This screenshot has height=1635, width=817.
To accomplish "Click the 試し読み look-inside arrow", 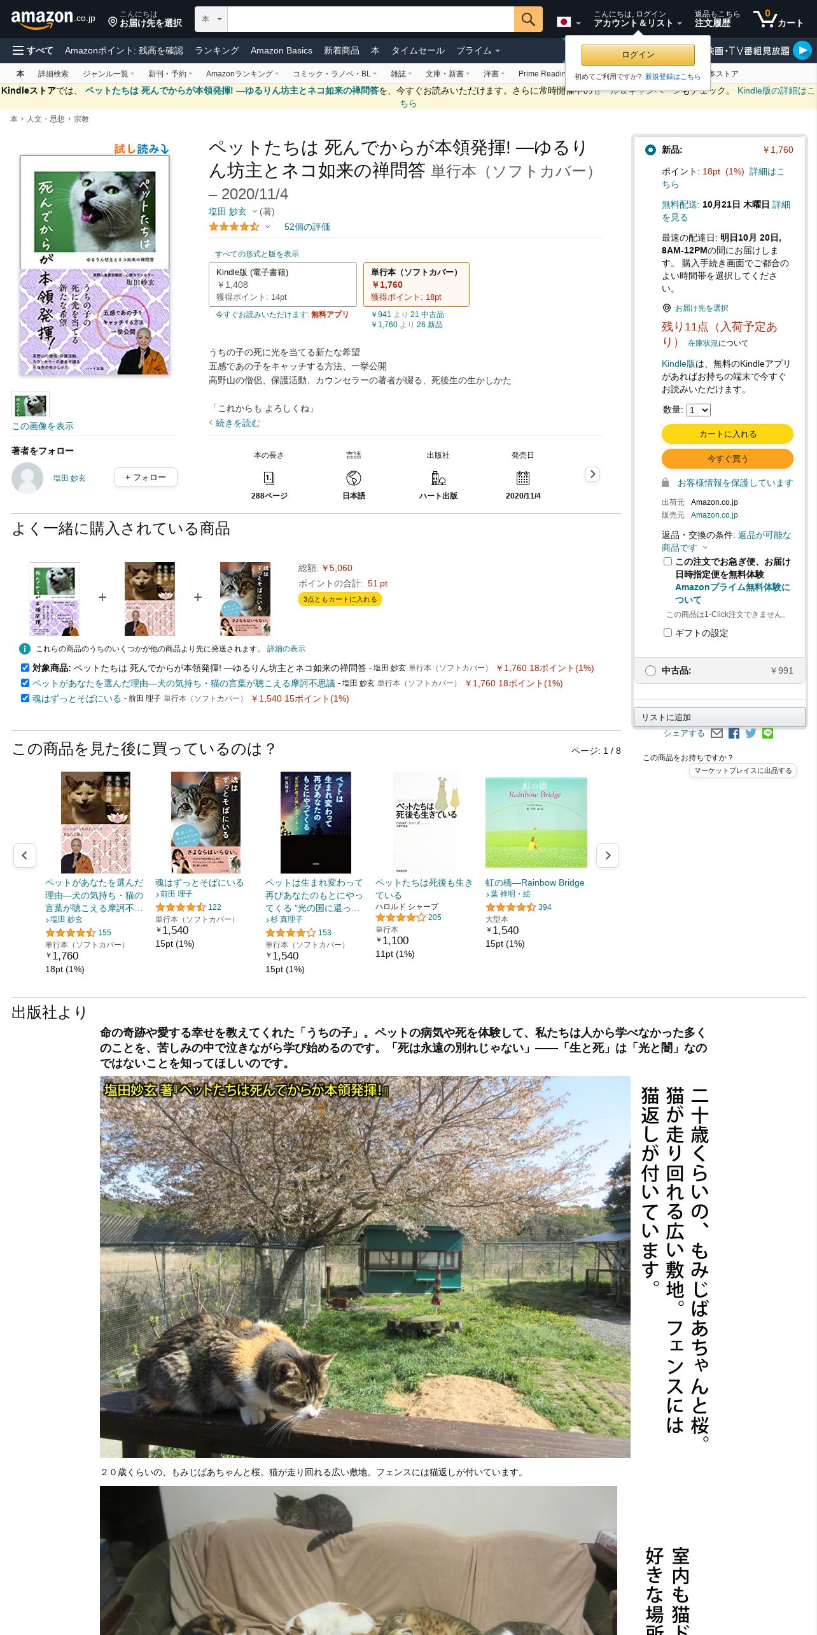I will [x=141, y=149].
